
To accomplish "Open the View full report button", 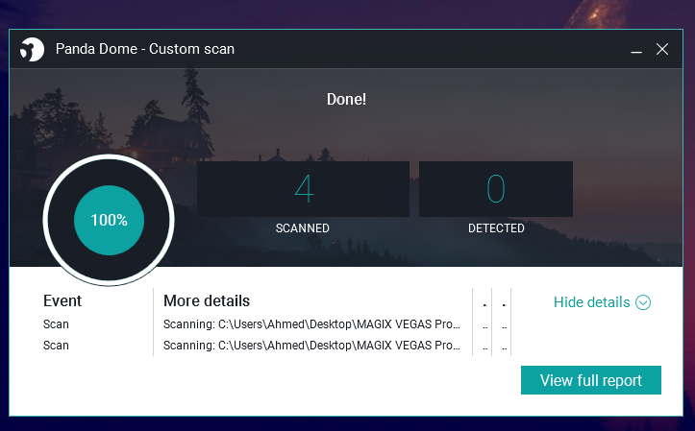I will (x=591, y=380).
